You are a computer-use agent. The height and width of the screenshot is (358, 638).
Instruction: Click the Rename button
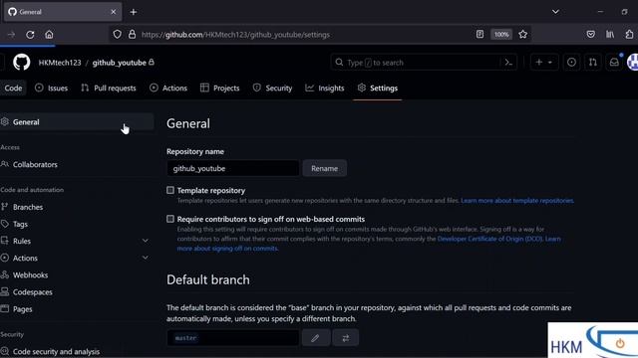(x=325, y=168)
